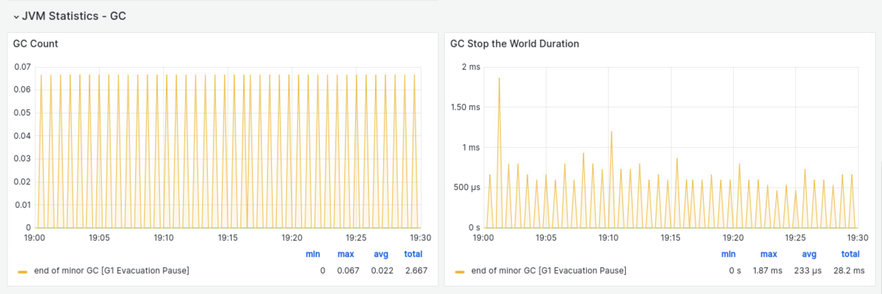Click the 19:05 label on GC Count axis
Viewport: 882px width, 294px height.
99,238
